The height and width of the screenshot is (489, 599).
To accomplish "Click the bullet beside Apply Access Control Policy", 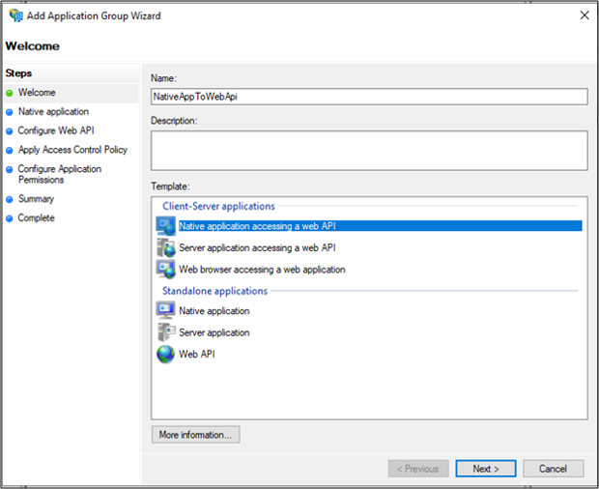I will point(10,150).
